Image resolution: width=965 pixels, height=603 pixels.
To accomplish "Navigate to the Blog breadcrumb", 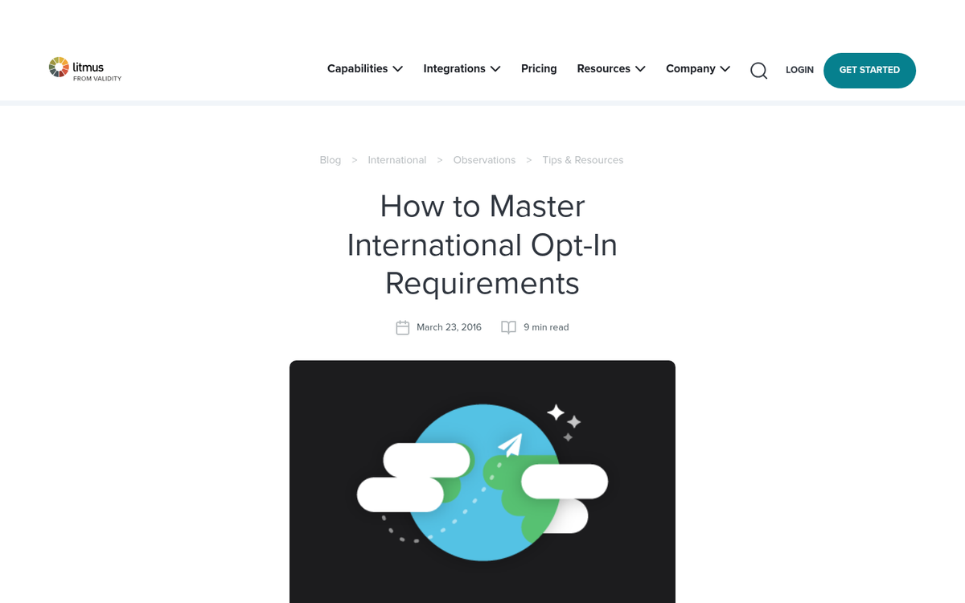I will tap(331, 160).
